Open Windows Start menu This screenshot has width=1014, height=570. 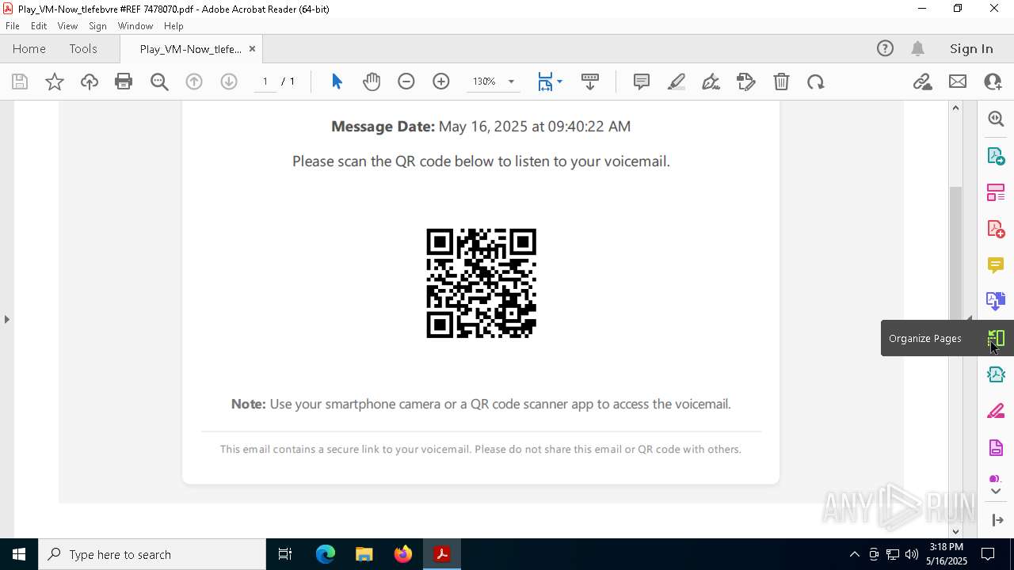pos(18,554)
